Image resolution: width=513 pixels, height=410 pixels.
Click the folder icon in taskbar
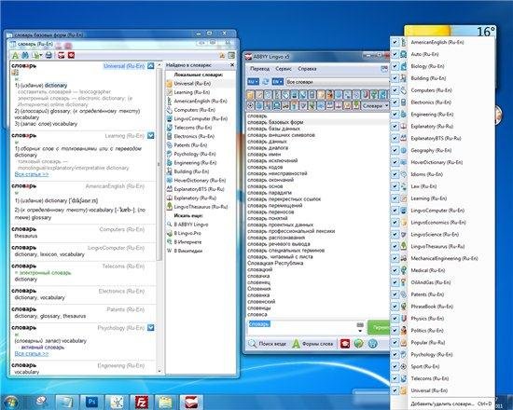[x=166, y=402]
